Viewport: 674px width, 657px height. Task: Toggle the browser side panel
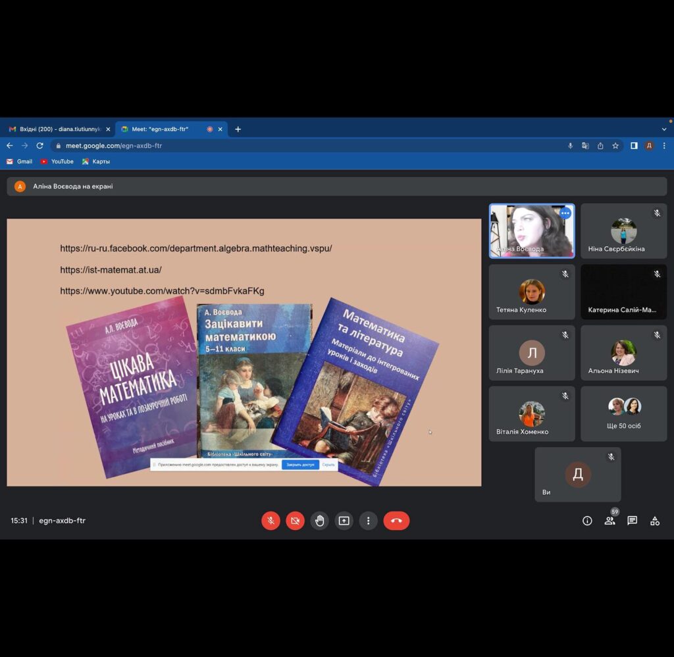click(634, 145)
